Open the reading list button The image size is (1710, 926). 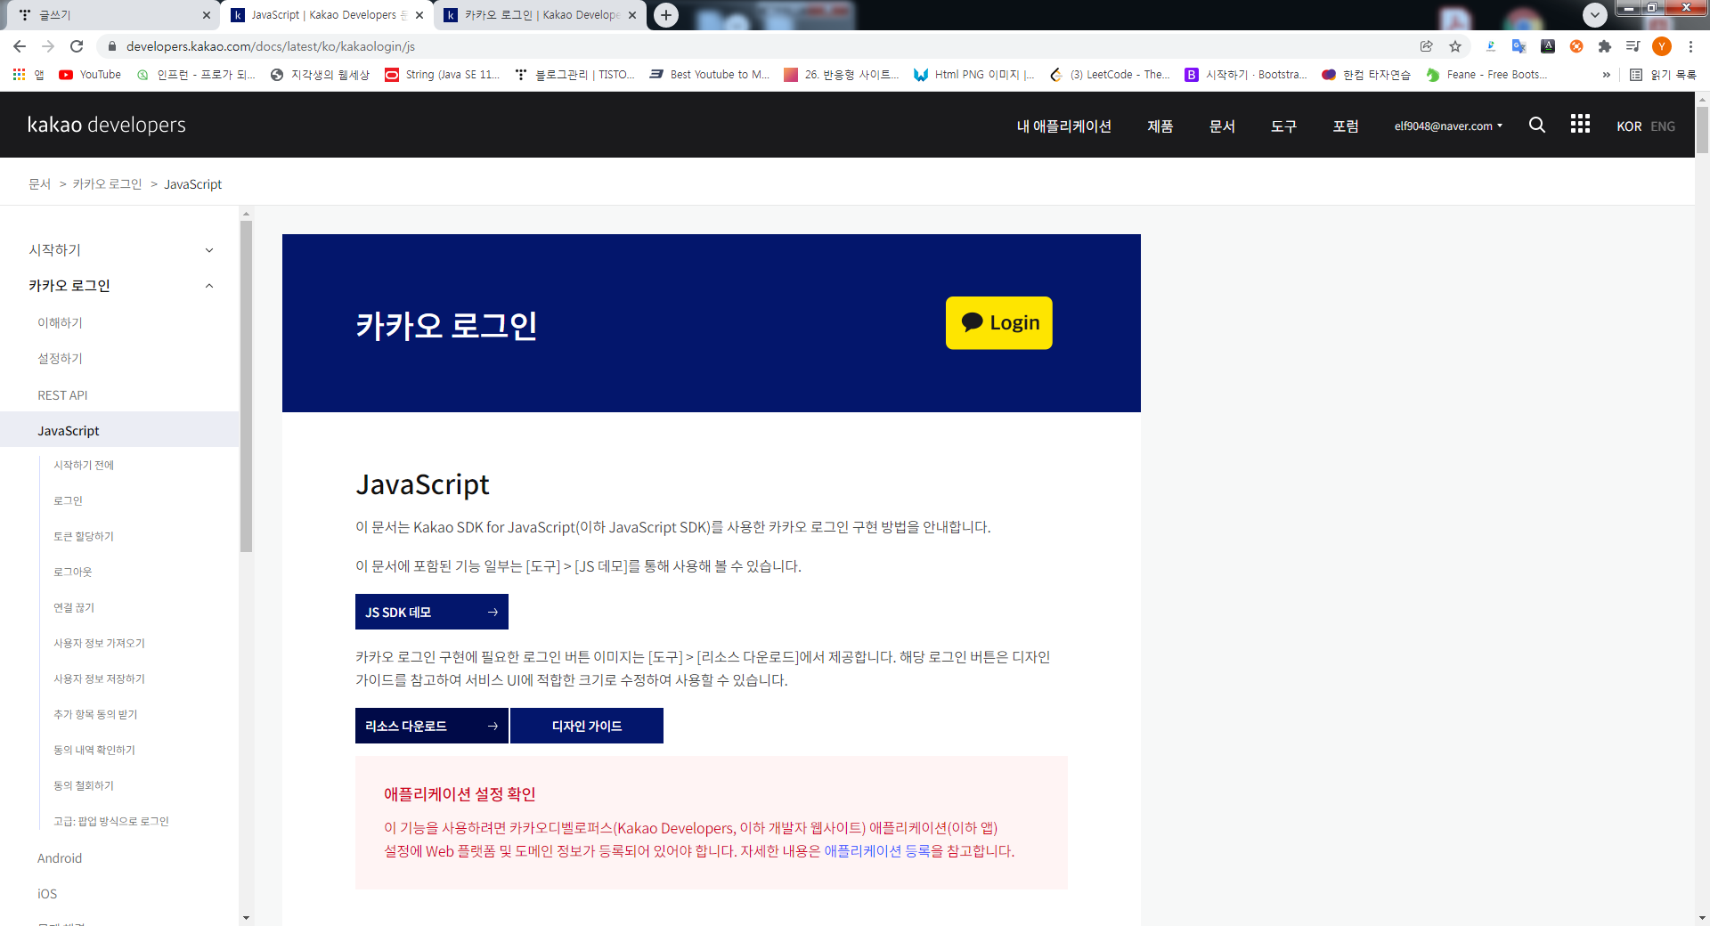tap(1663, 75)
